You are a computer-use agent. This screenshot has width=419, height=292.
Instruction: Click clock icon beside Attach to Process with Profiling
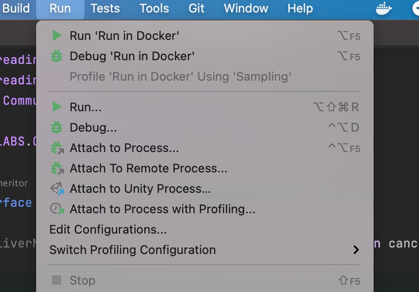point(57,209)
